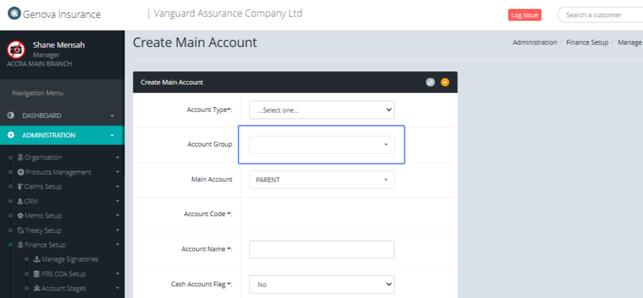Click the Manage Signatories anchor icon
643x298 pixels.
(x=37, y=259)
